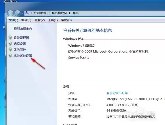Expand the arrow before 控制面板 breadcrumb
The image size is (165, 125).
[x=31, y=13]
